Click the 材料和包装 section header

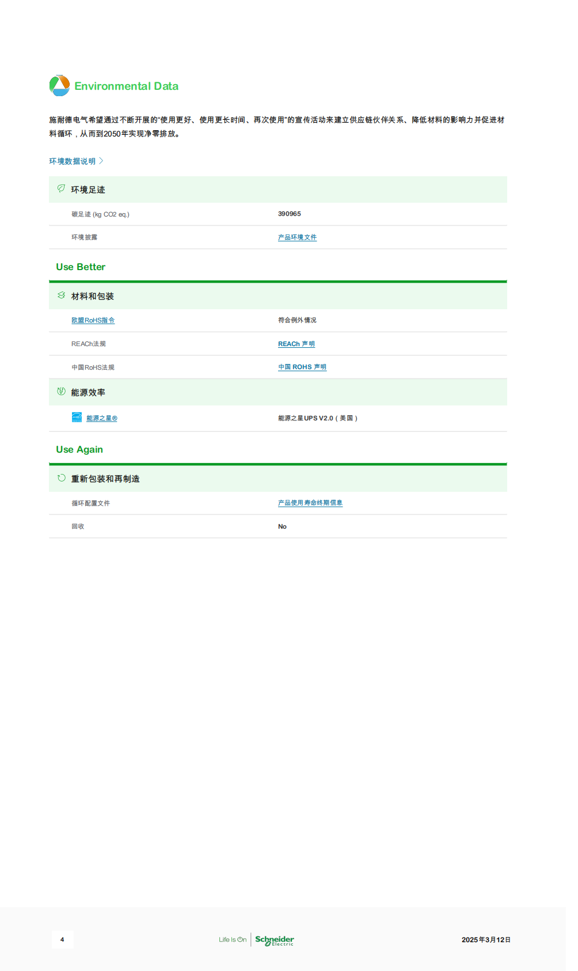click(278, 296)
